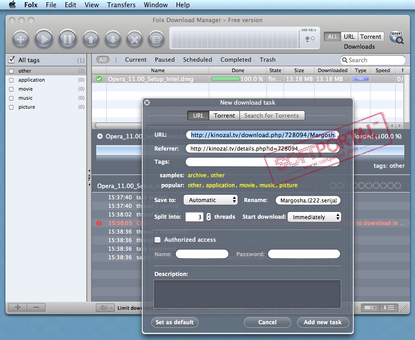Click the URL type badge in Opera row
415x340 pixels.
coord(361,79)
